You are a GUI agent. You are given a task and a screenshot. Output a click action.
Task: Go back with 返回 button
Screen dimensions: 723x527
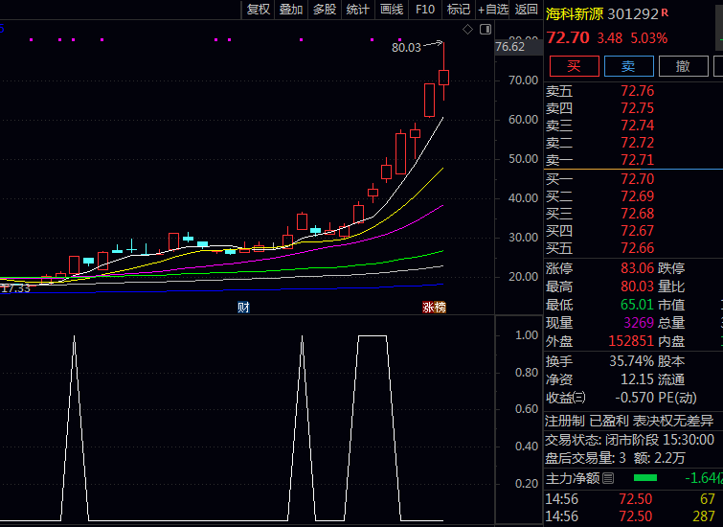pos(526,10)
